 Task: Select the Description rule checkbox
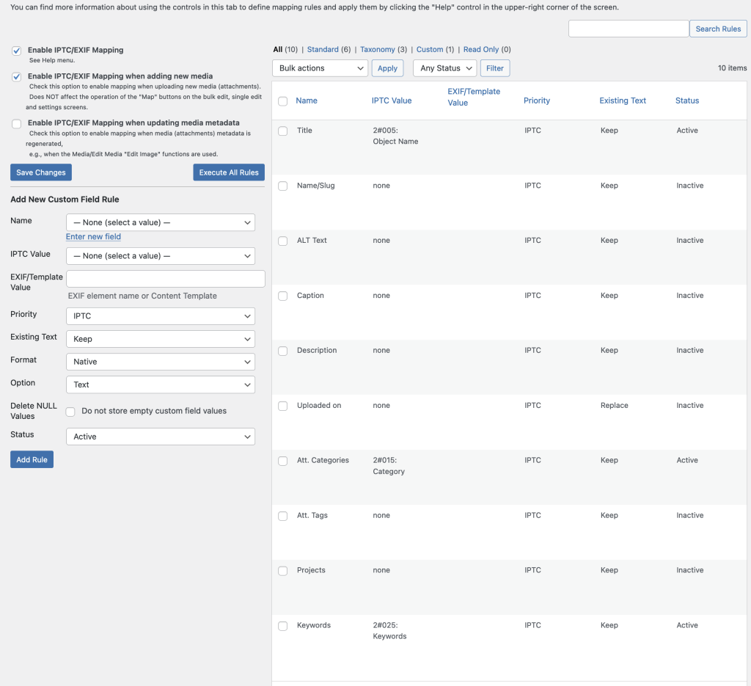click(283, 351)
